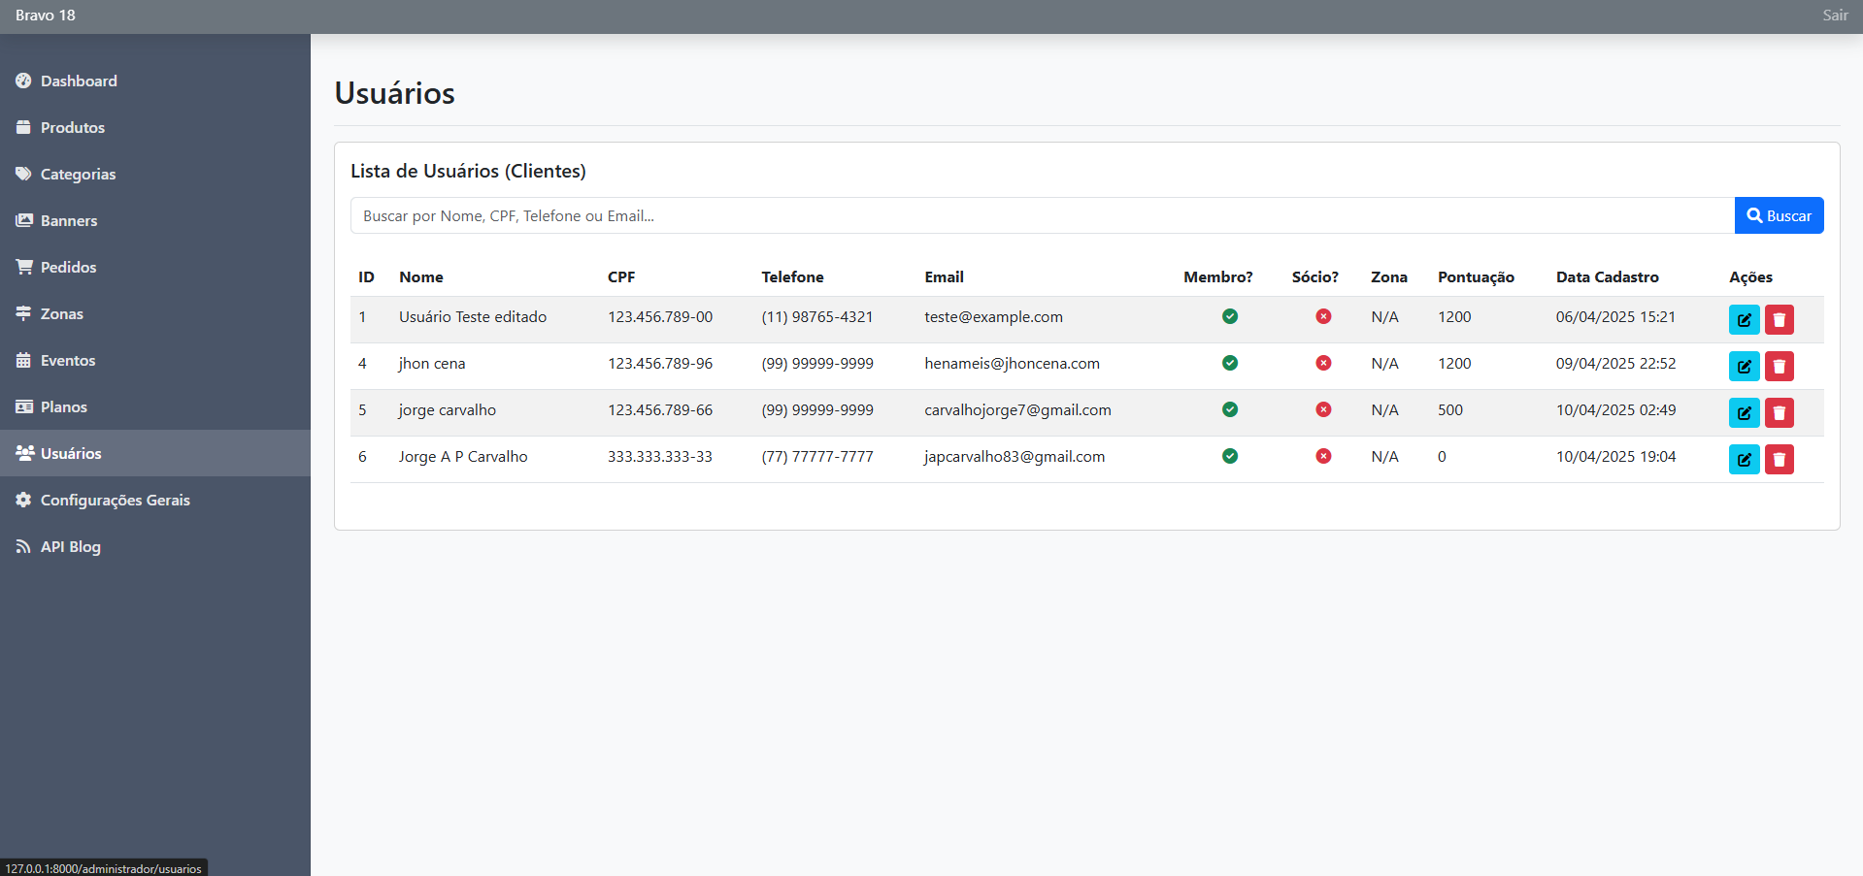Click red Sócio cross for jhon cena
The width and height of the screenshot is (1863, 876).
point(1323,363)
